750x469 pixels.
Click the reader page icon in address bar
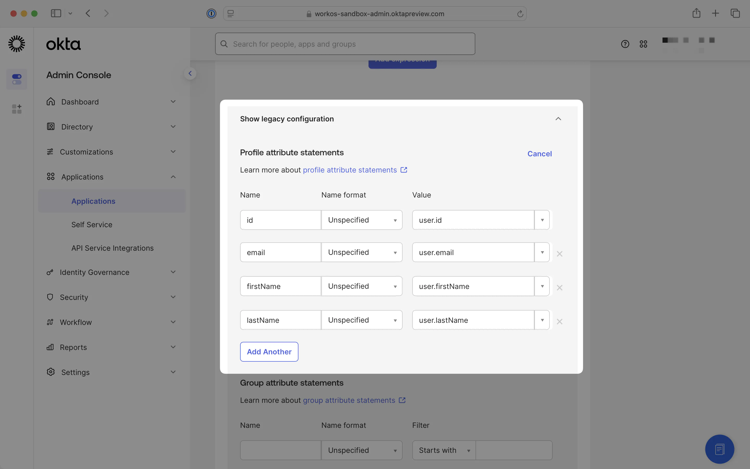(230, 14)
